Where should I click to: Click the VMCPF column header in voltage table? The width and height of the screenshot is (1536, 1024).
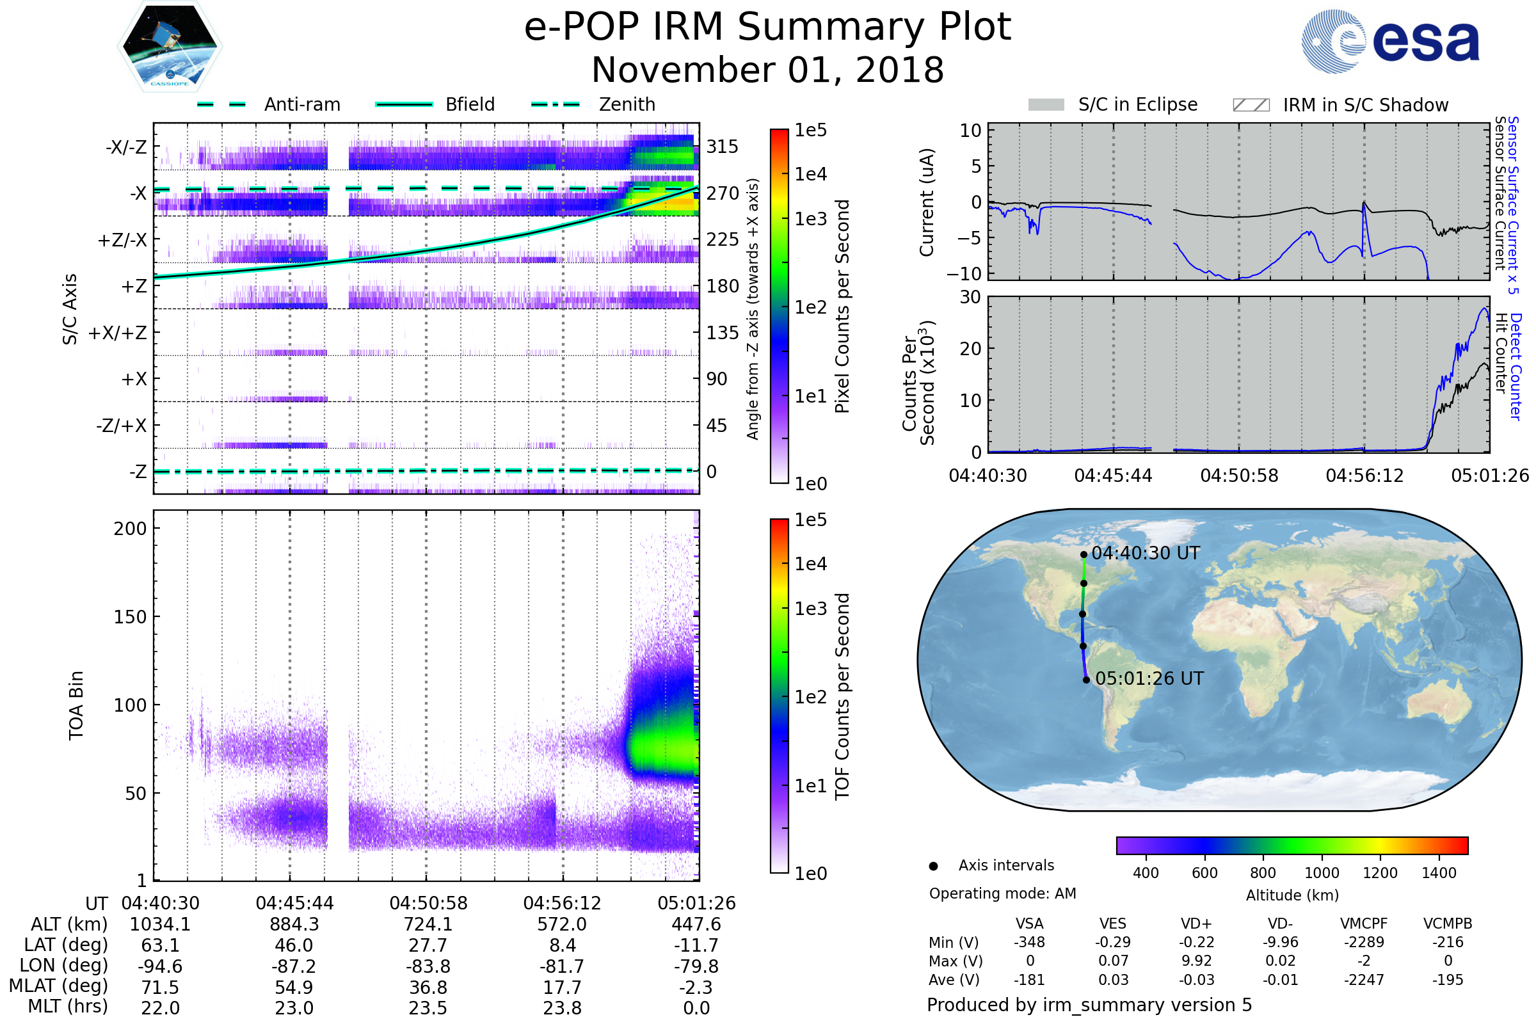tap(1363, 924)
